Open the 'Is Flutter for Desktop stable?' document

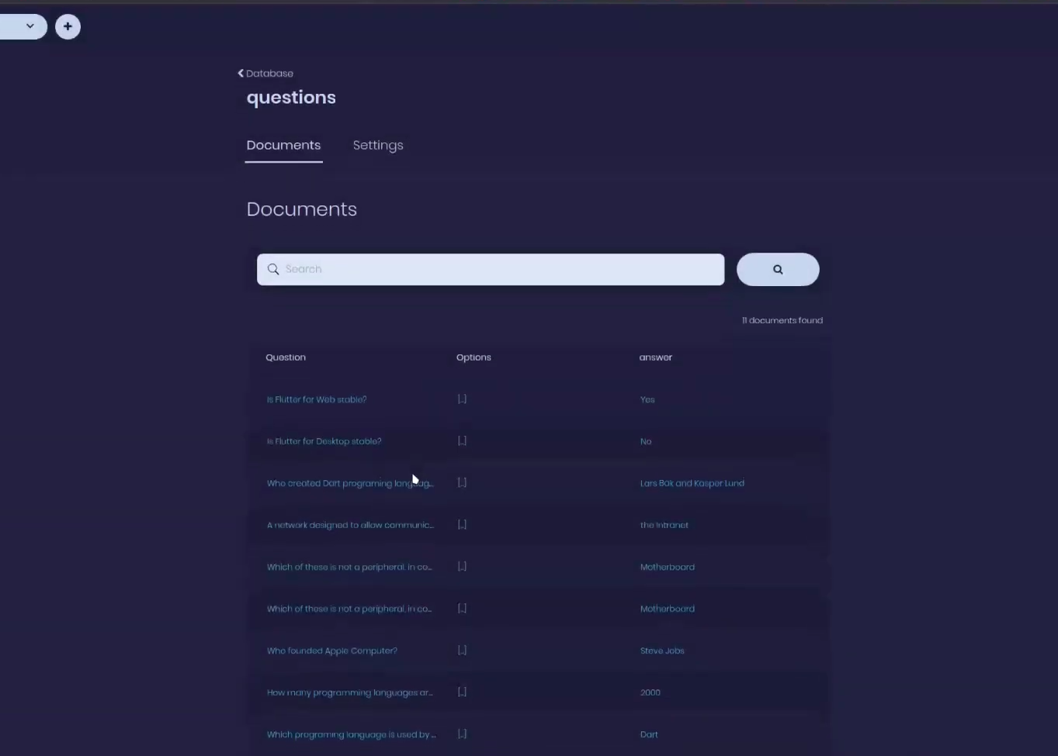[324, 440]
